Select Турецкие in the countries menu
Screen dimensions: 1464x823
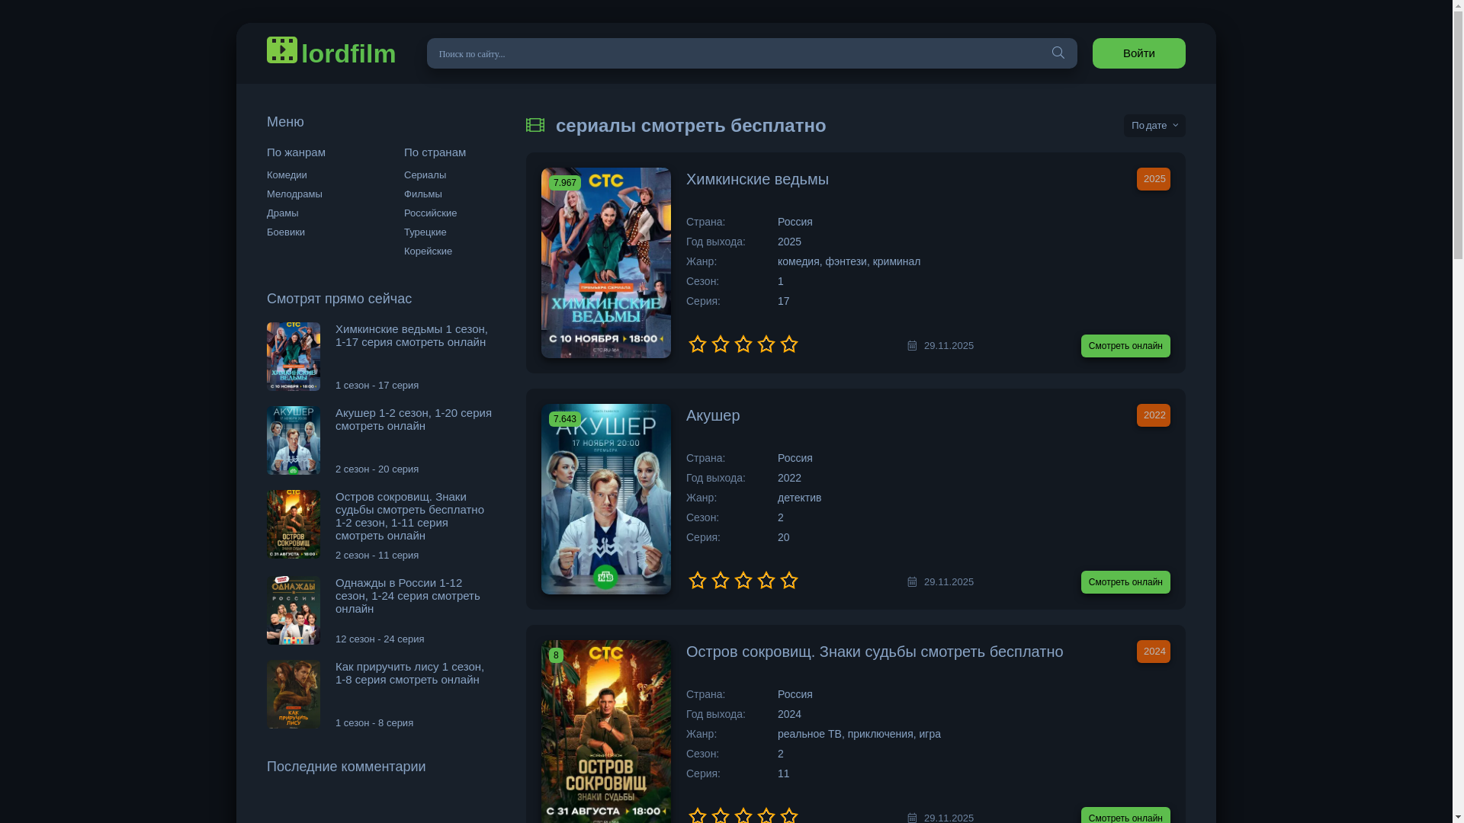[x=425, y=232]
